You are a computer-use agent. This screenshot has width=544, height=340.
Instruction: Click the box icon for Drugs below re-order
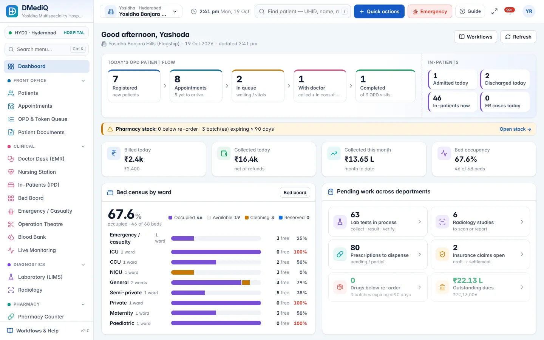pos(340,287)
